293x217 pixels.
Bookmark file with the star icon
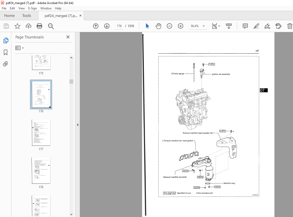tap(17, 26)
